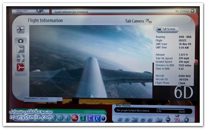The height and width of the screenshot is (129, 206).
Task: Click the camera icon in the sidebar
Action: [x=21, y=41]
